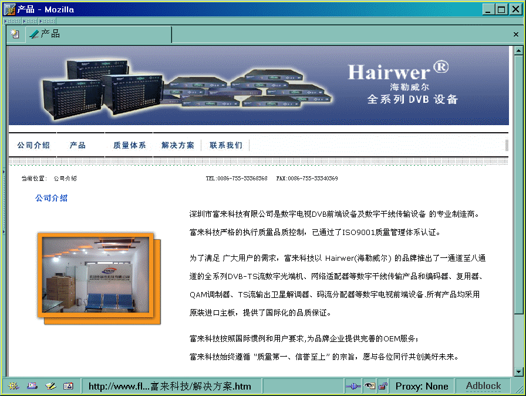Click the Hairwer DVB equipment banner image
This screenshot has width=526, height=396.
pyautogui.click(x=259, y=86)
